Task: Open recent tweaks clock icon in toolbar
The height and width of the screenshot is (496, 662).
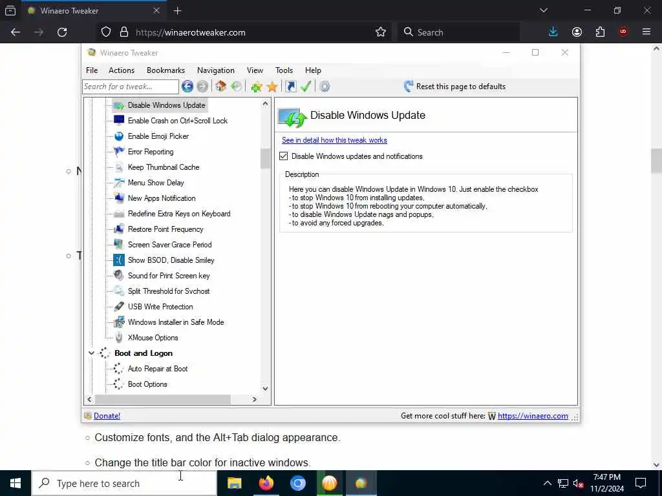Action: coord(237,87)
